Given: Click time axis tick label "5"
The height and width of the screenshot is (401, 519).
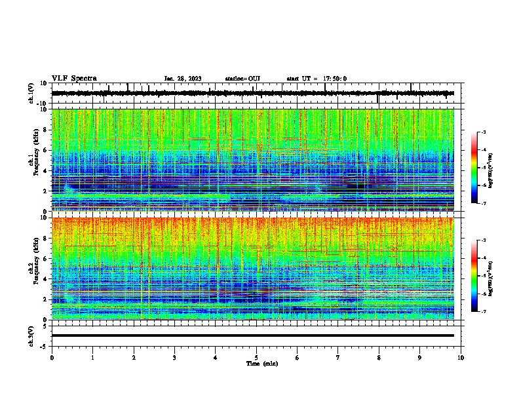Looking at the screenshot, I should point(256,358).
